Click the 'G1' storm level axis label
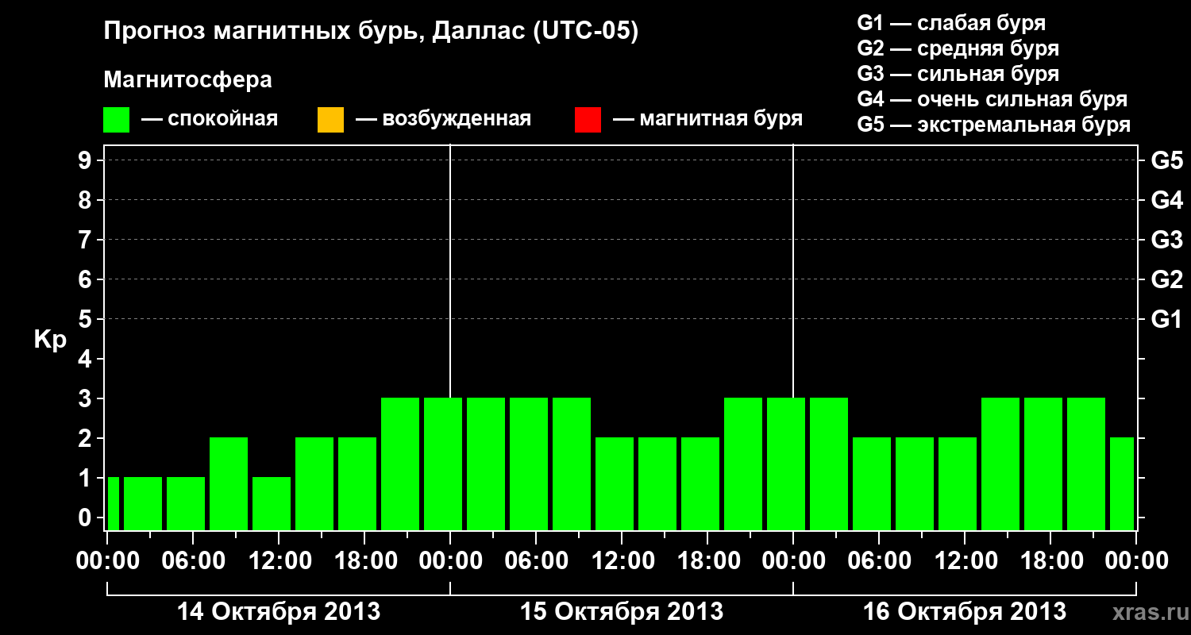The width and height of the screenshot is (1191, 635). click(x=1166, y=319)
